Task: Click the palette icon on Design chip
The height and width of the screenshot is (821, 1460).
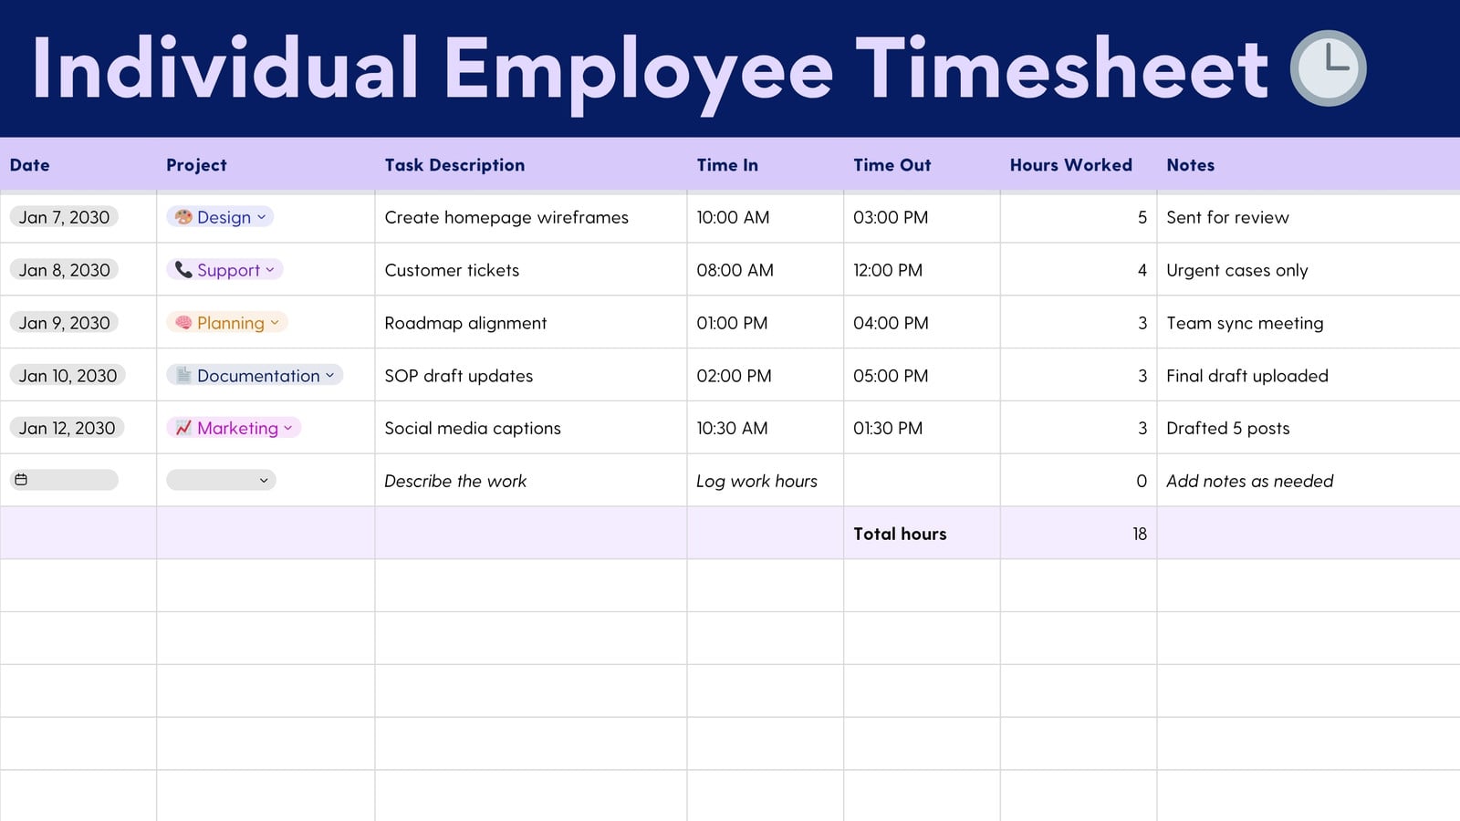Action: point(183,217)
